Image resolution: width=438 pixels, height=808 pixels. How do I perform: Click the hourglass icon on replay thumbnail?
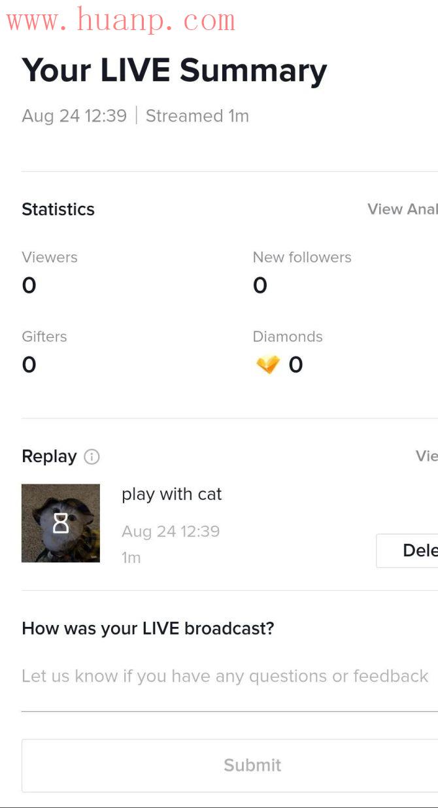click(x=61, y=523)
